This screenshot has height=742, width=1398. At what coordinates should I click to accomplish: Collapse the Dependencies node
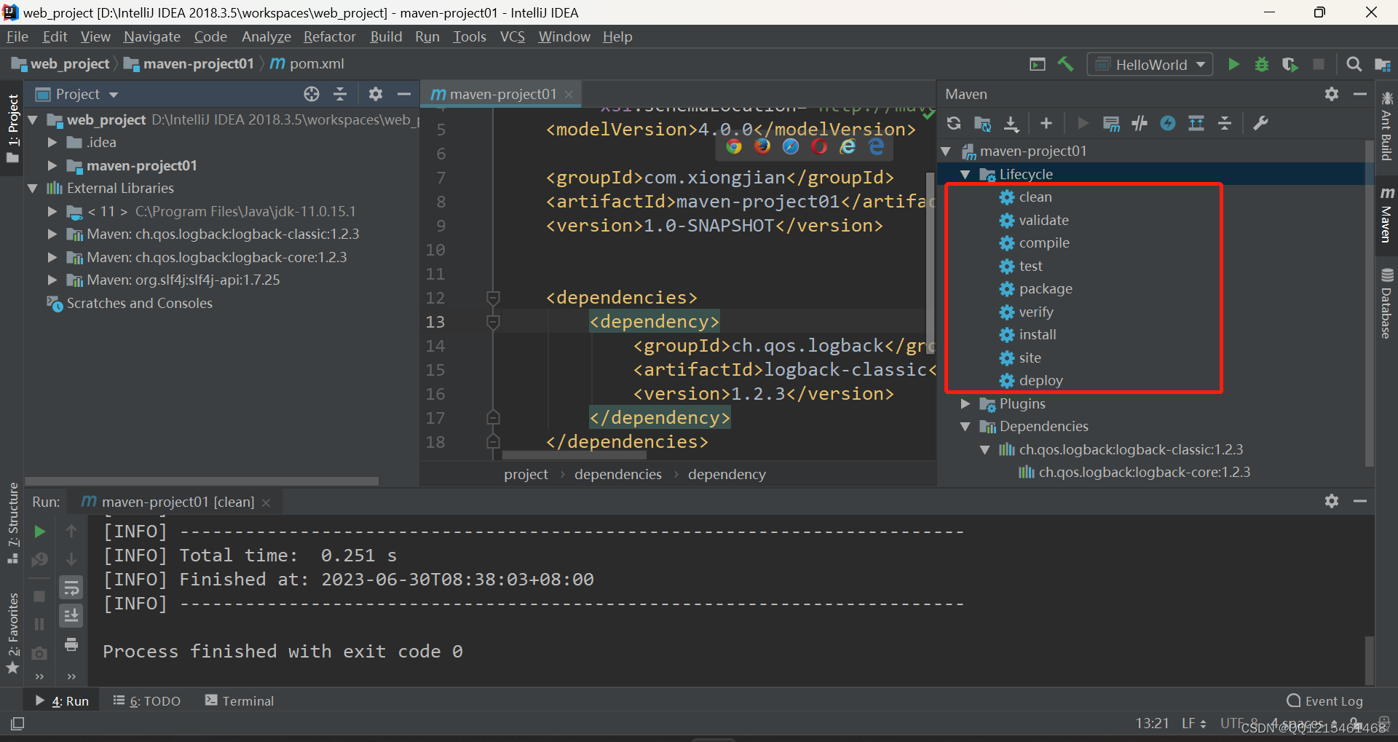coord(965,426)
